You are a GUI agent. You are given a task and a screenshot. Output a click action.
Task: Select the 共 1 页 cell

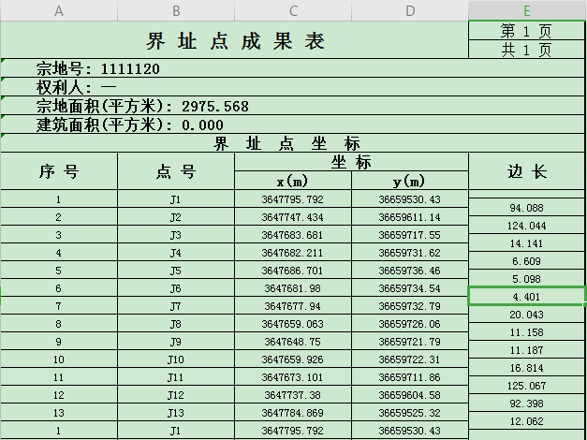click(x=526, y=49)
